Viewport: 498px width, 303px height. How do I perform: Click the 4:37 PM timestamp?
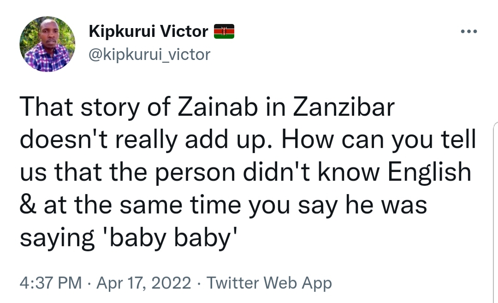pyautogui.click(x=51, y=283)
